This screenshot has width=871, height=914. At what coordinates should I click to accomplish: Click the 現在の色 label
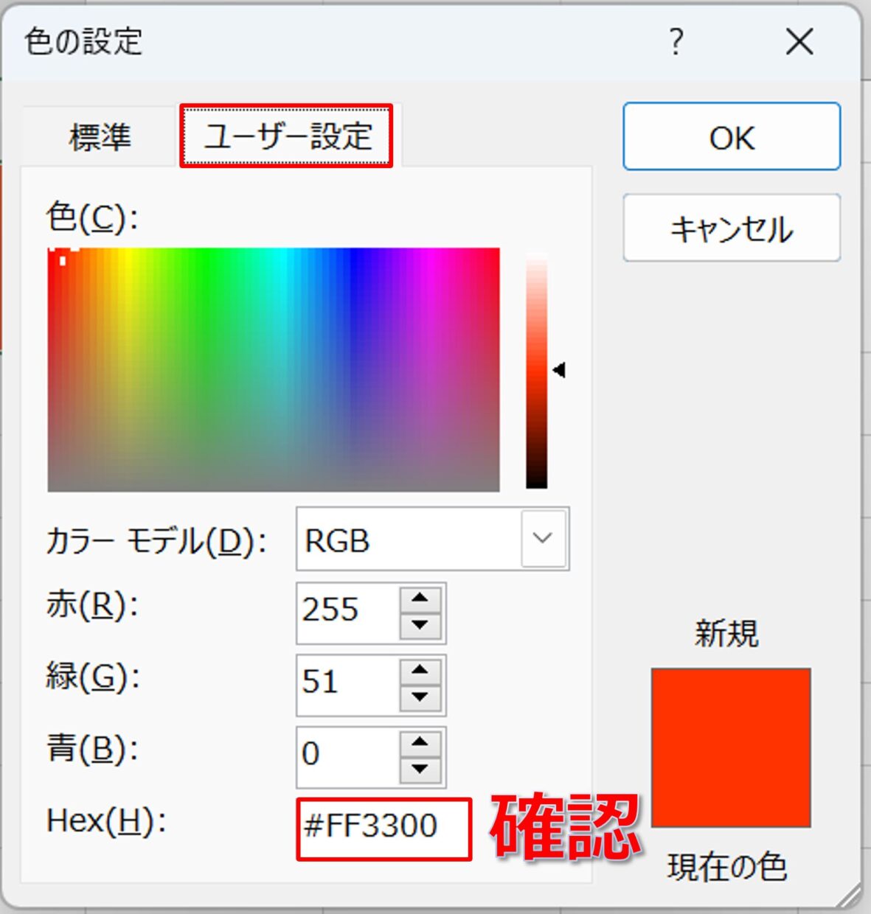pyautogui.click(x=727, y=867)
